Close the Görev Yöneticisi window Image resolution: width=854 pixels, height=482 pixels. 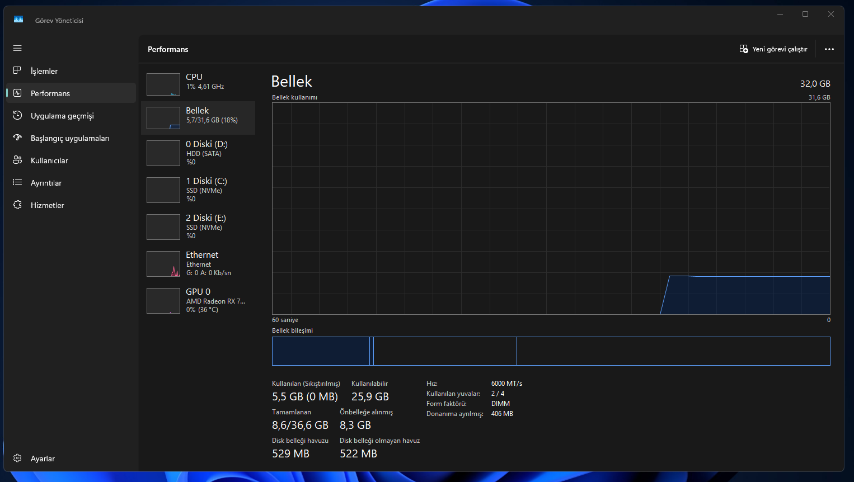[831, 14]
